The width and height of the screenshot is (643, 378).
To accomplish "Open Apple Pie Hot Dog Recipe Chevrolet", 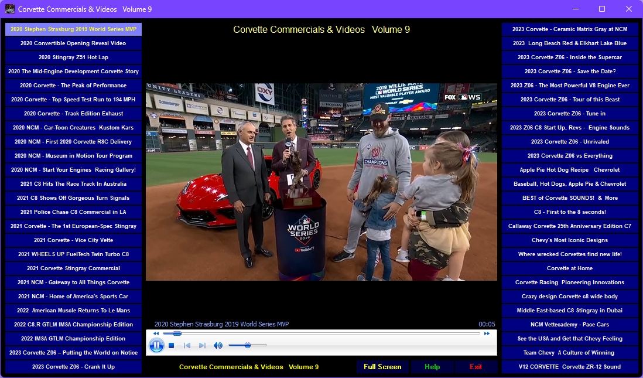I will [570, 170].
